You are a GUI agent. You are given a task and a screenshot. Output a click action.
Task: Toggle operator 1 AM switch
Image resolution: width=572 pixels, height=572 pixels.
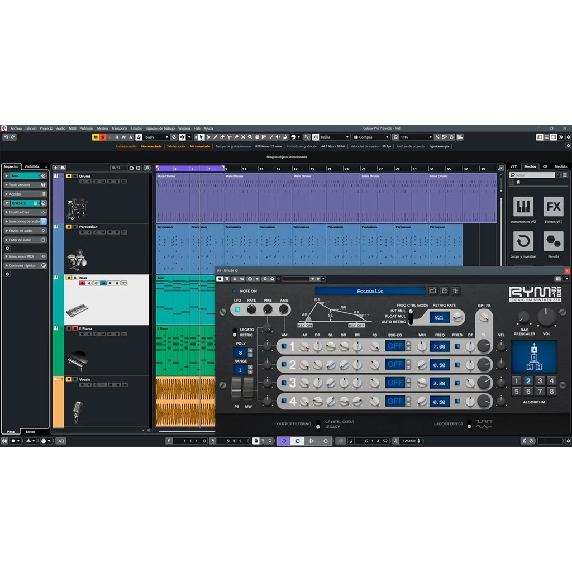click(x=284, y=346)
